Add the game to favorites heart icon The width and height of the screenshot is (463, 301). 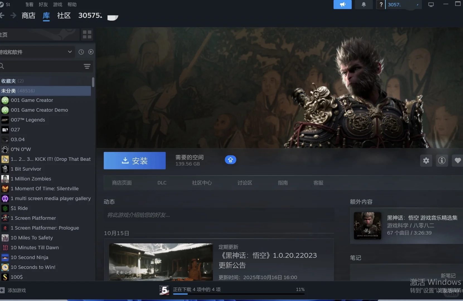point(457,161)
